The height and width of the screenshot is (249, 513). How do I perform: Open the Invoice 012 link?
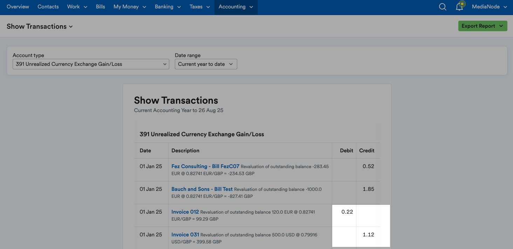click(185, 212)
